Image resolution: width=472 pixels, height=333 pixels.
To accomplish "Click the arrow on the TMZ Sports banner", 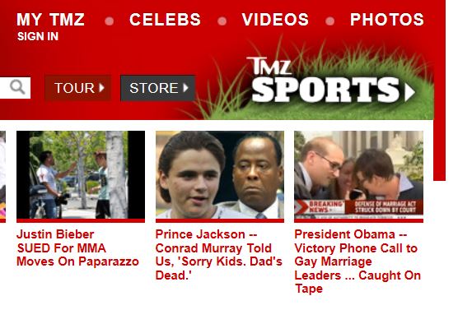I will click(410, 92).
